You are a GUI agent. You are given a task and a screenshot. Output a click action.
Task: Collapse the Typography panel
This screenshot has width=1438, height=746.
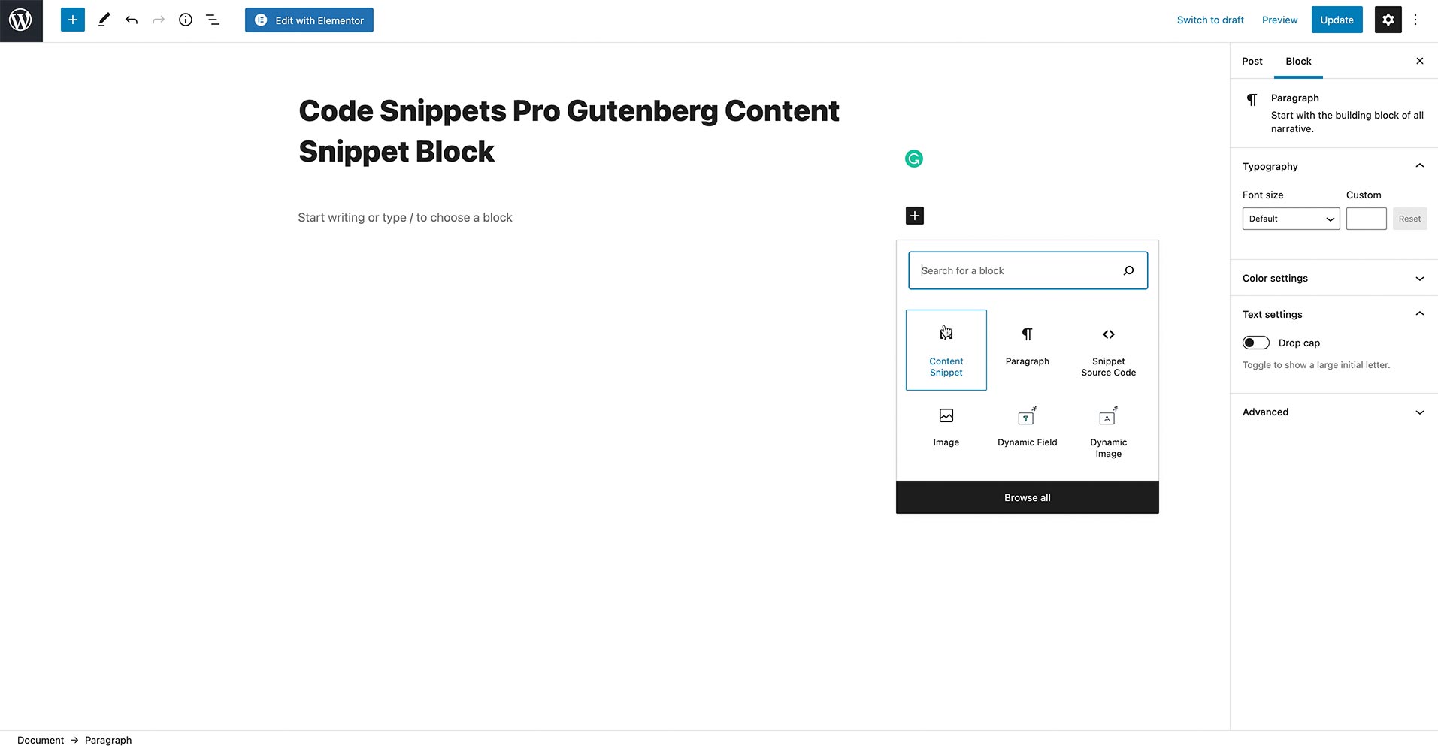[x=1334, y=166]
